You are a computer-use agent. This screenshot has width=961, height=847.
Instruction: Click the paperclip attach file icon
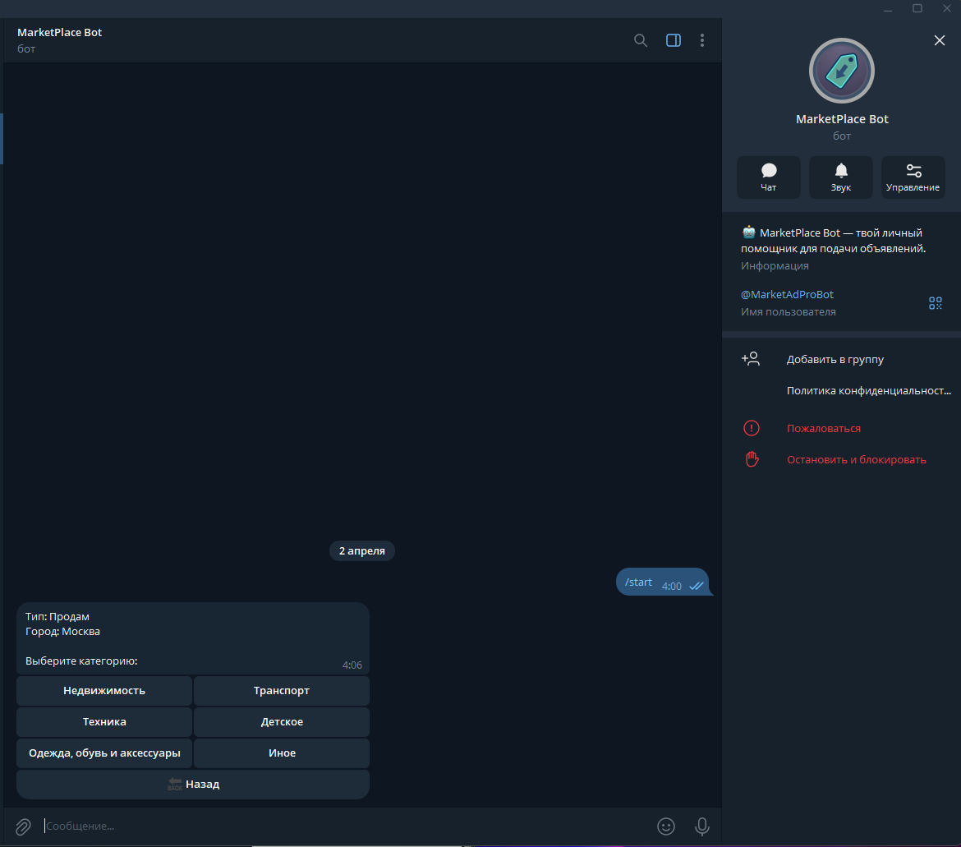click(x=23, y=826)
